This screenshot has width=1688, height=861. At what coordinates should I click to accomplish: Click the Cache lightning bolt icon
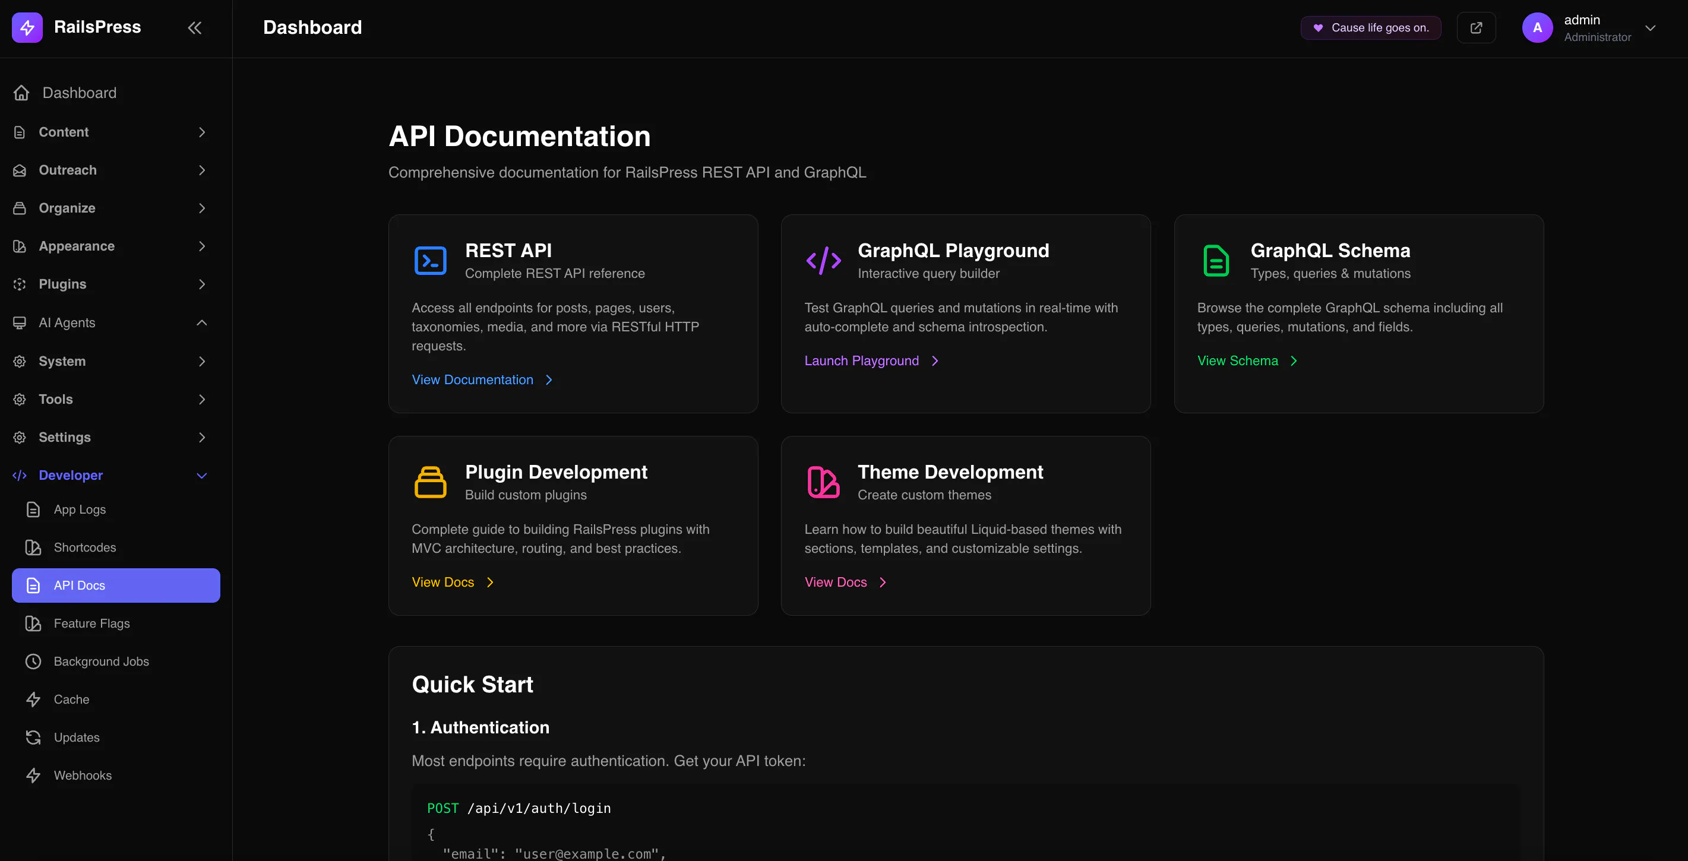tap(33, 700)
